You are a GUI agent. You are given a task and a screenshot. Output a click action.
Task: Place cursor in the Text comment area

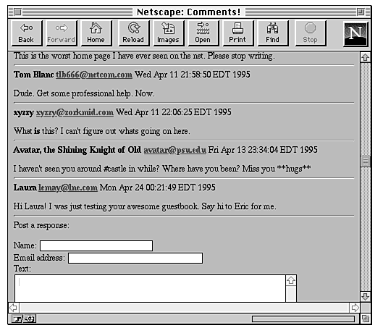coord(150,288)
